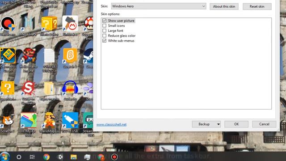Open the Streamlabs OBS desktop shortcut
This screenshot has width=286, height=161.
click(x=88, y=120)
